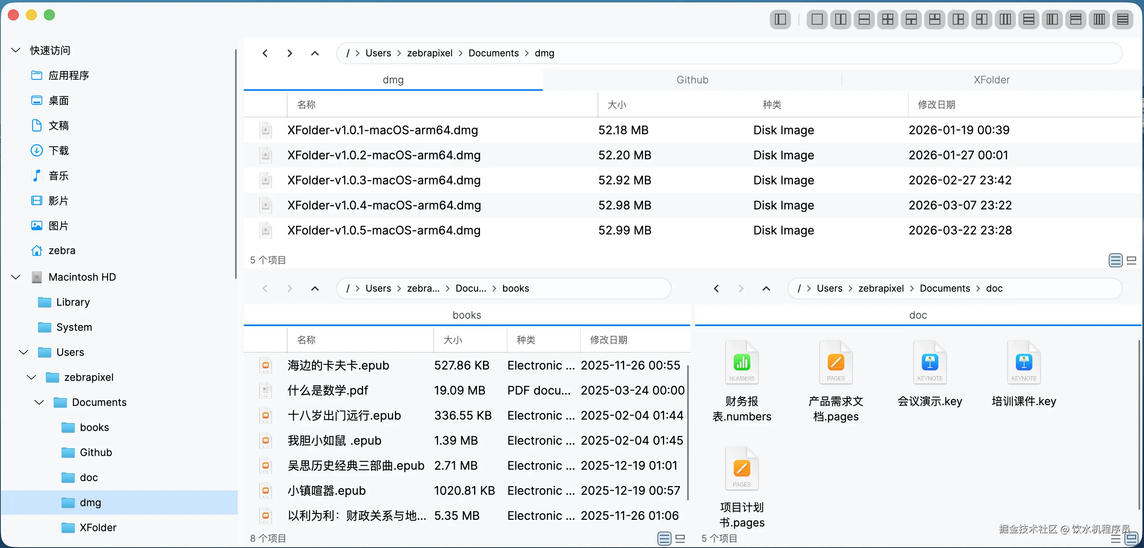Screen dimensions: 1144x548
Task: Switch books pane to icon view
Action: [x=680, y=538]
